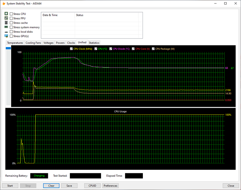Screen dimensions: 241x190
Task: Open the Preferences dialog
Action: (110, 186)
